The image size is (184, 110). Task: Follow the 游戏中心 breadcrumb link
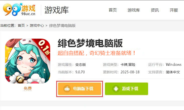pyautogui.click(x=37, y=25)
